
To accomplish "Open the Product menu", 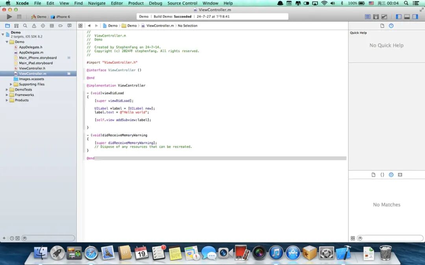I will (136, 3).
